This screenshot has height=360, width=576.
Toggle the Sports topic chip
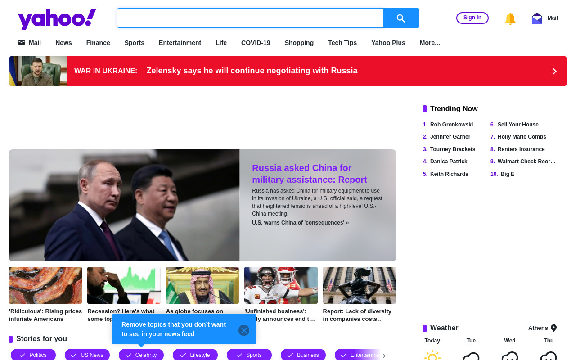click(x=249, y=355)
